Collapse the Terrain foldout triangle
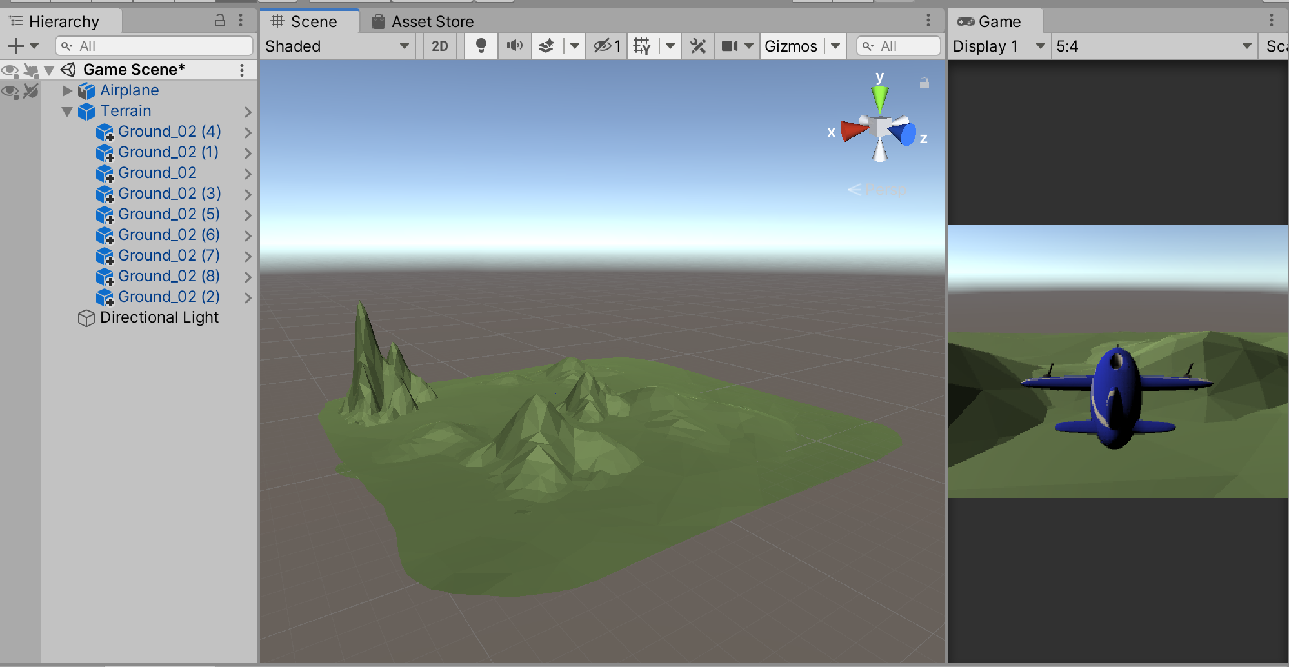The height and width of the screenshot is (667, 1289). tap(66, 111)
